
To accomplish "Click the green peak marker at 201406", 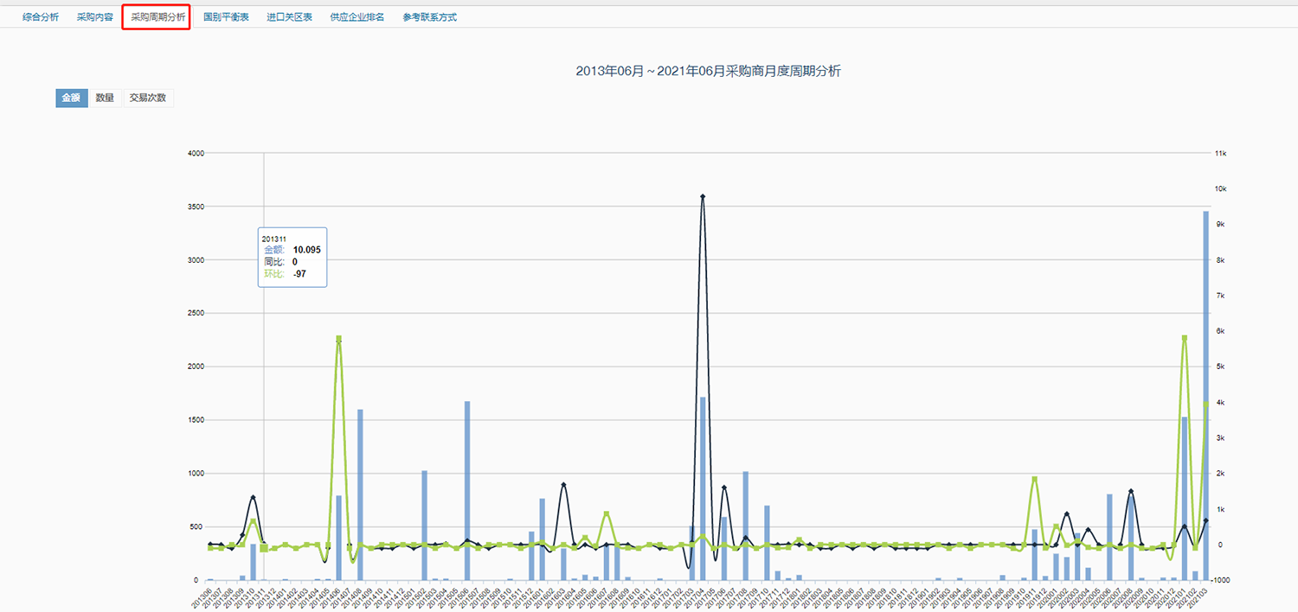I will tap(339, 339).
